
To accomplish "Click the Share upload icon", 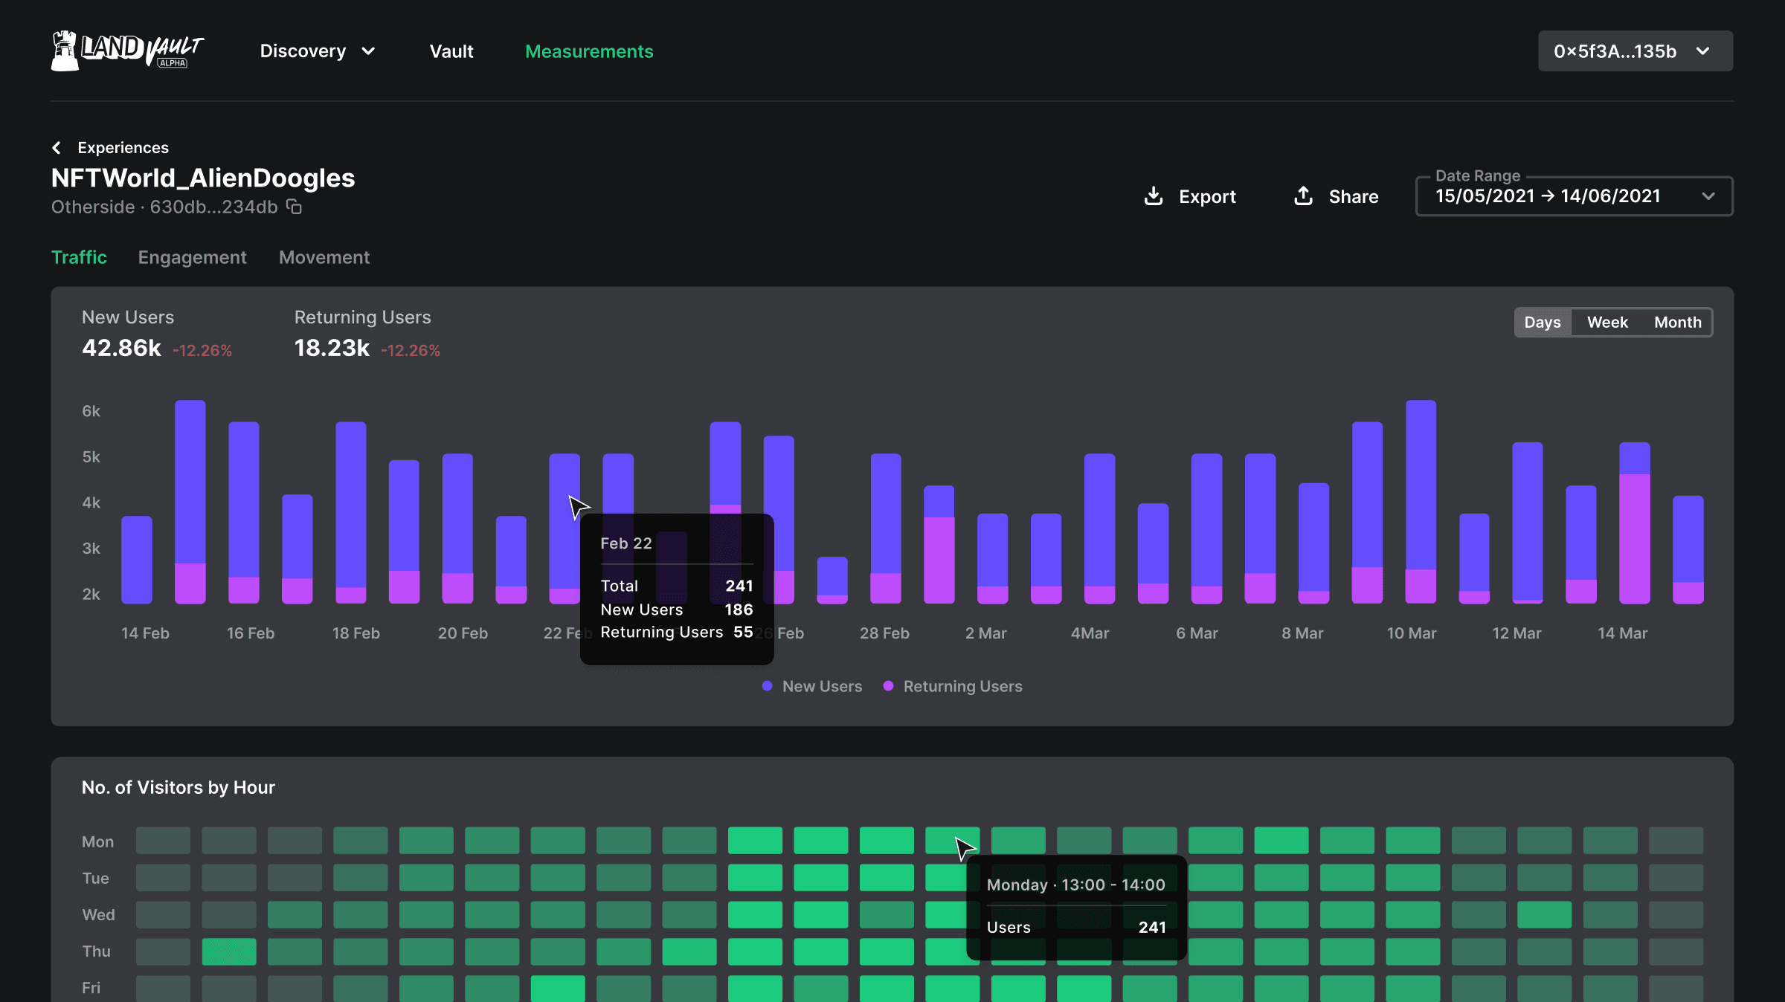I will tap(1303, 196).
